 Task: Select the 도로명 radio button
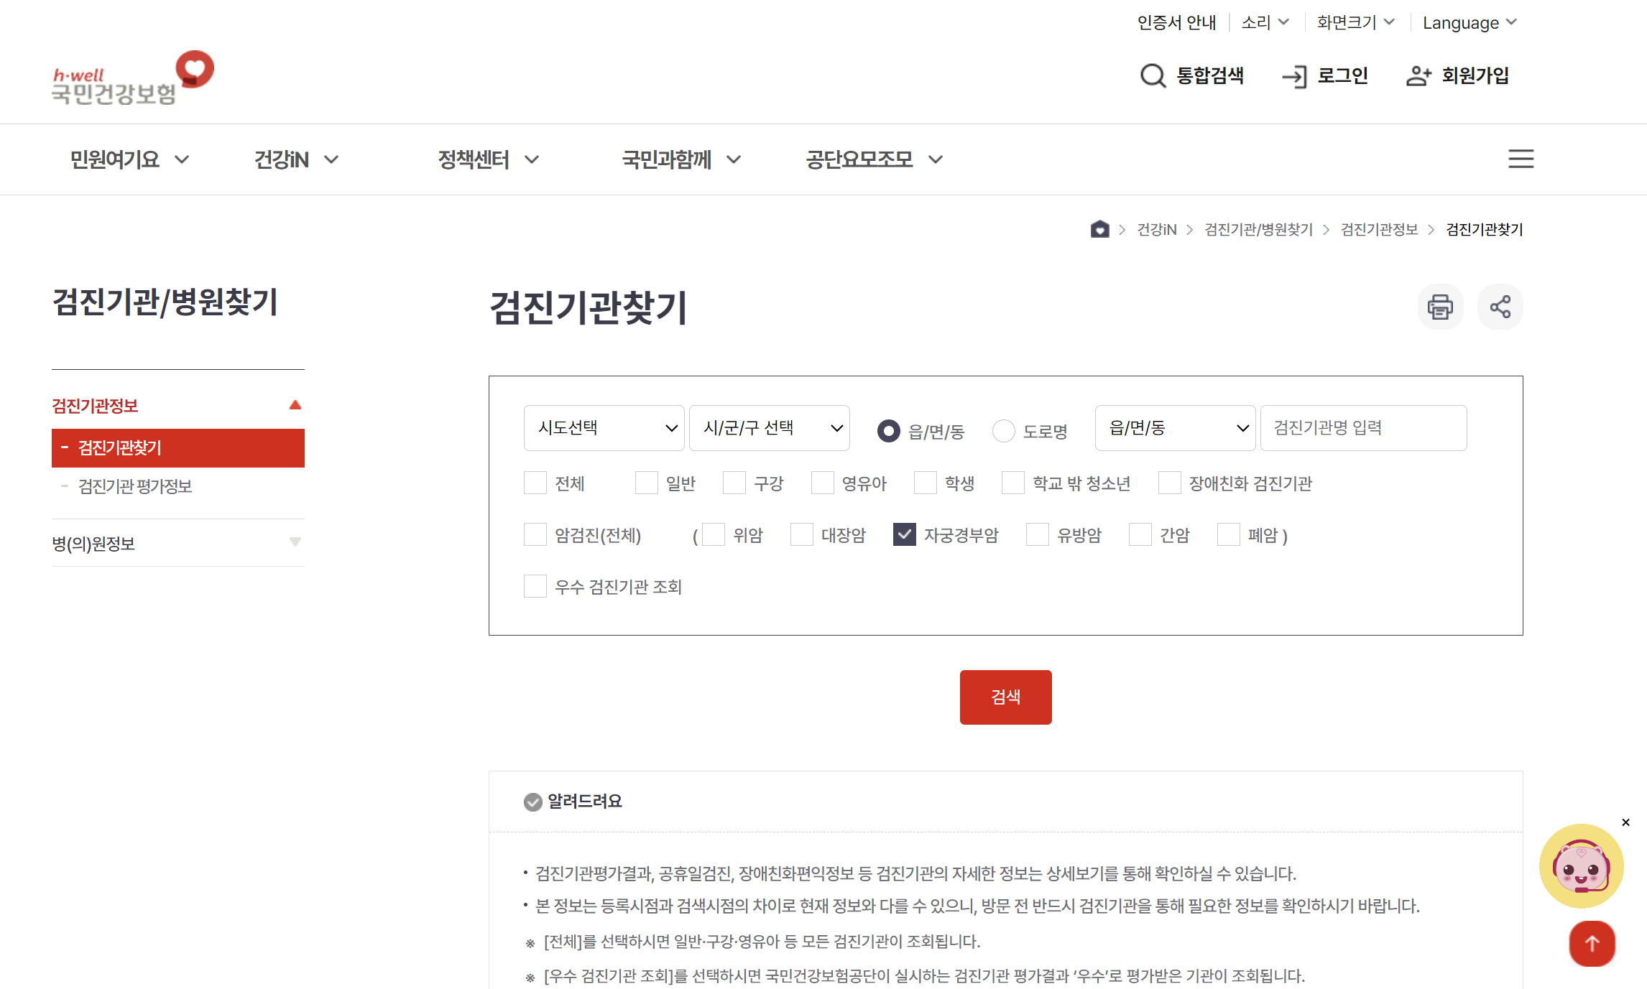pyautogui.click(x=1003, y=431)
